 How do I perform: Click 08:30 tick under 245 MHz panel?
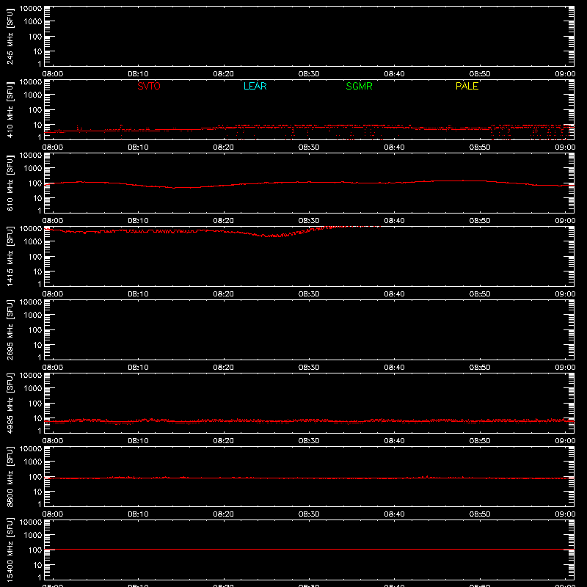[309, 74]
